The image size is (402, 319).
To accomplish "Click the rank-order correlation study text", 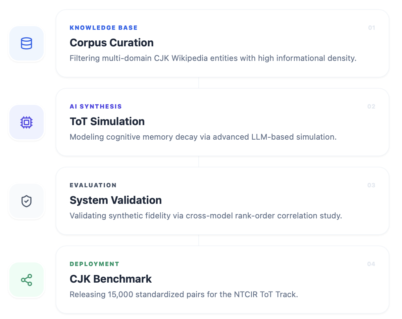I will tap(206, 216).
